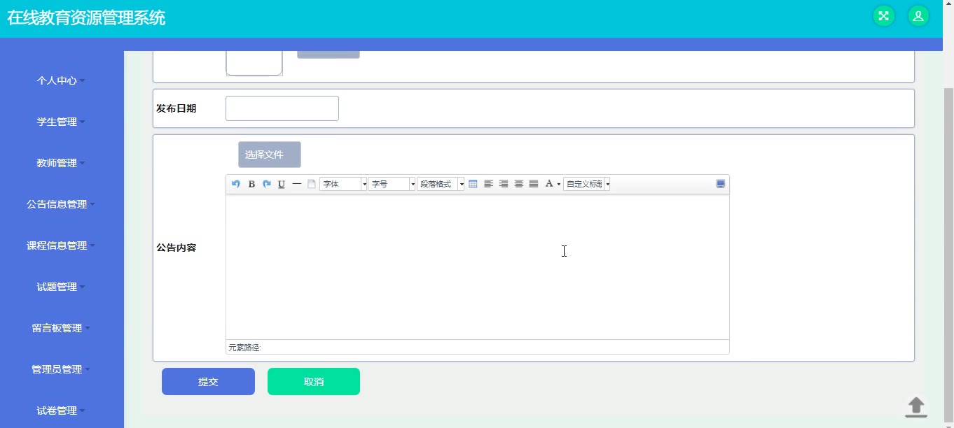Click the 发布日期 label
This screenshot has width=954, height=428.
(x=176, y=108)
